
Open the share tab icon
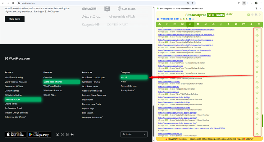click(205, 24)
